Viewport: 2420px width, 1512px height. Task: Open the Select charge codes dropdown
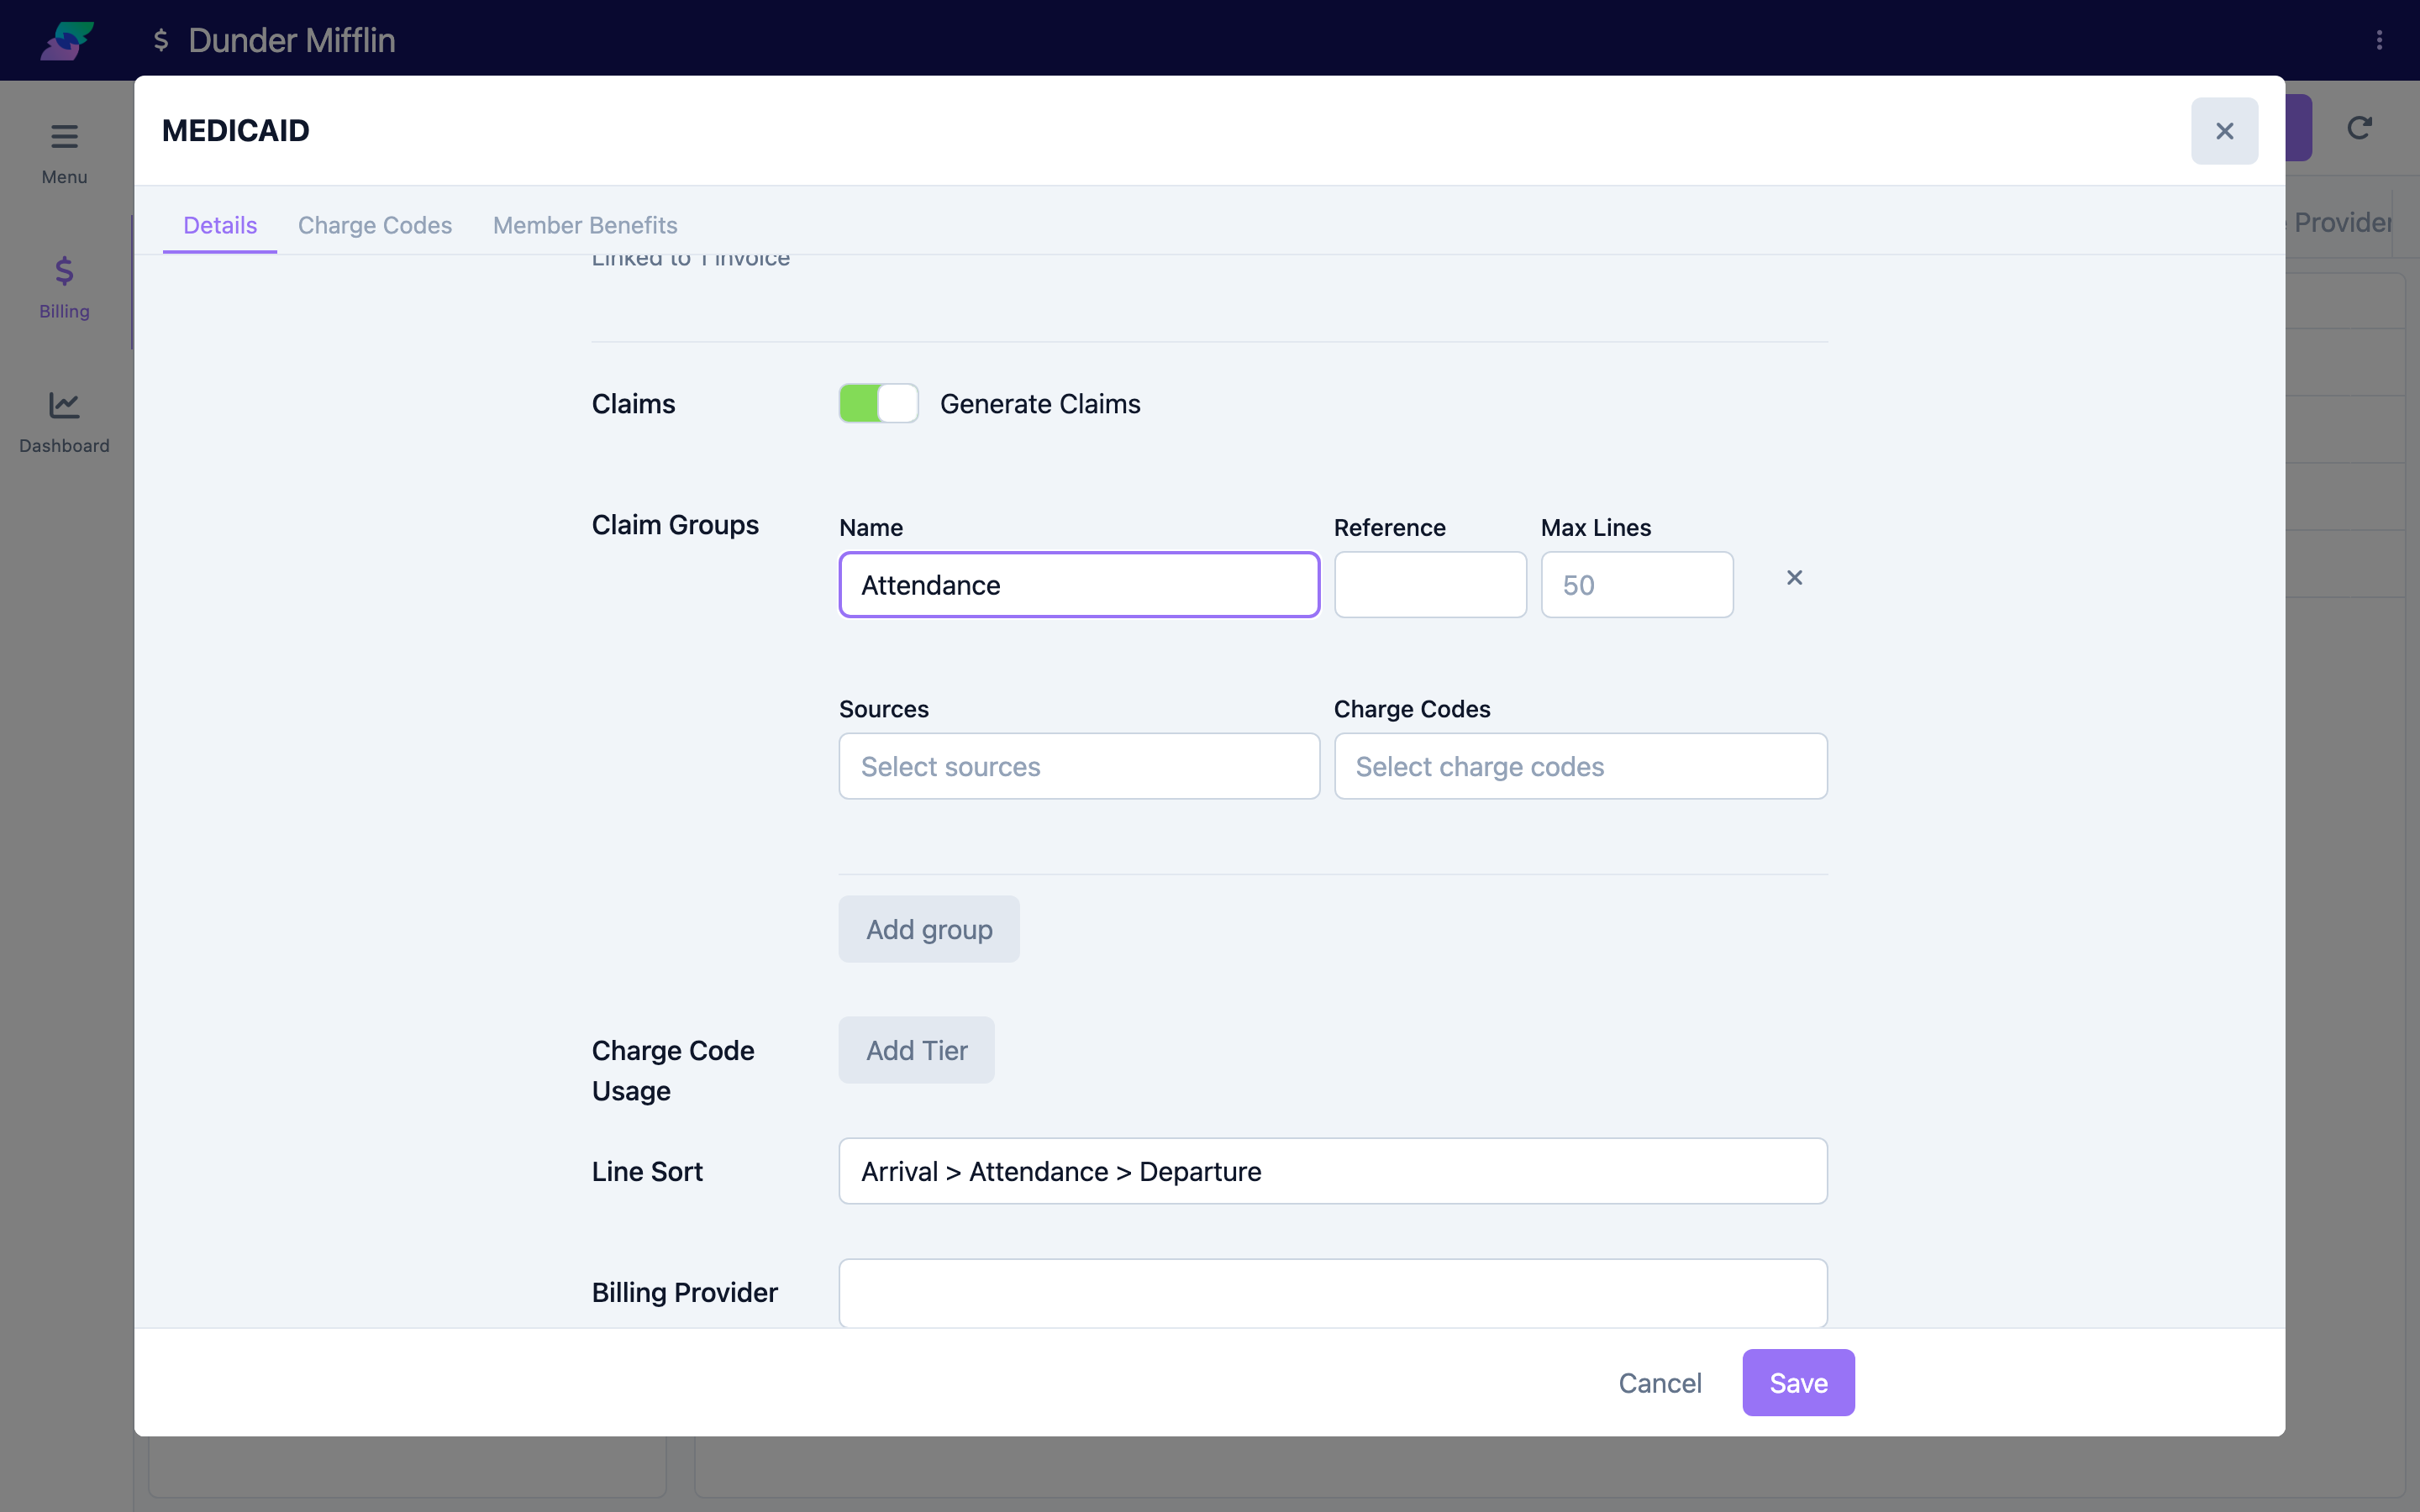(1580, 766)
